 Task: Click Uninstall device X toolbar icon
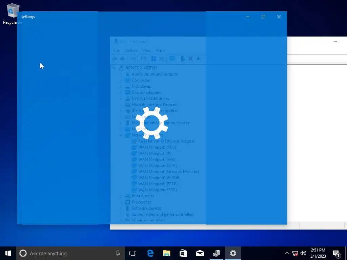coord(190,59)
